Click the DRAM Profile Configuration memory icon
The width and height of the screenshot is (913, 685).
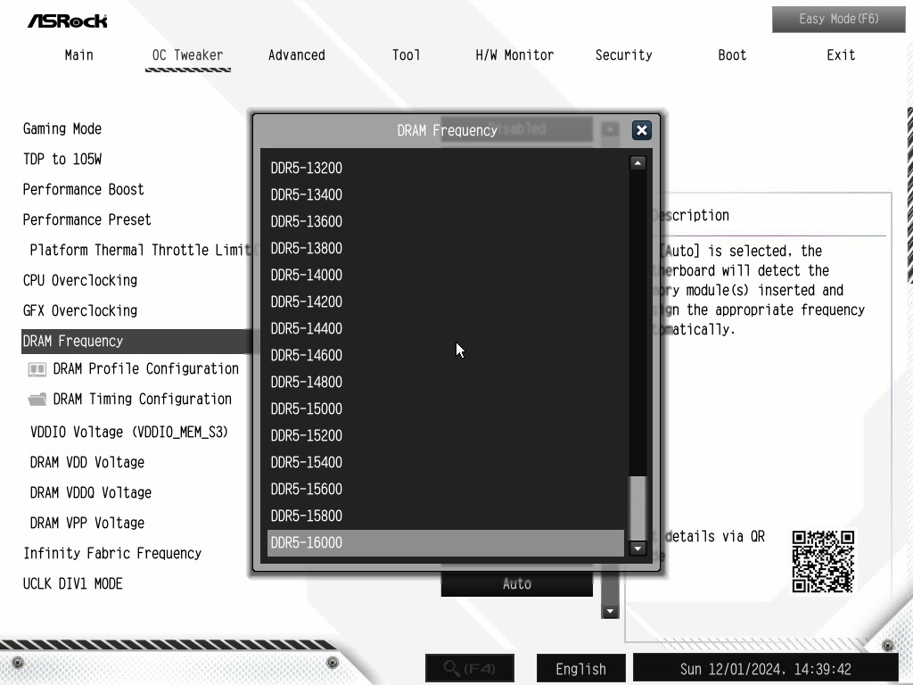(37, 369)
